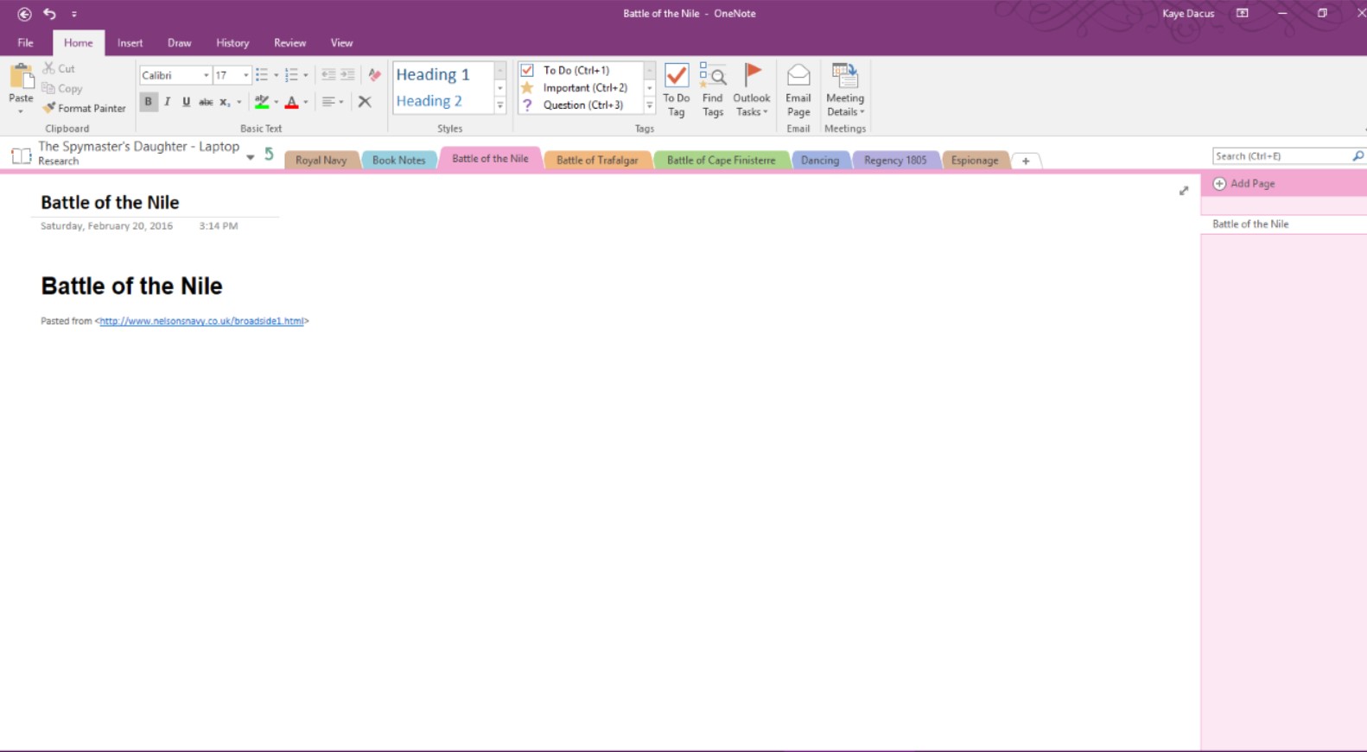
Task: Switch to the Battle of Trafalgar section
Action: tap(597, 161)
